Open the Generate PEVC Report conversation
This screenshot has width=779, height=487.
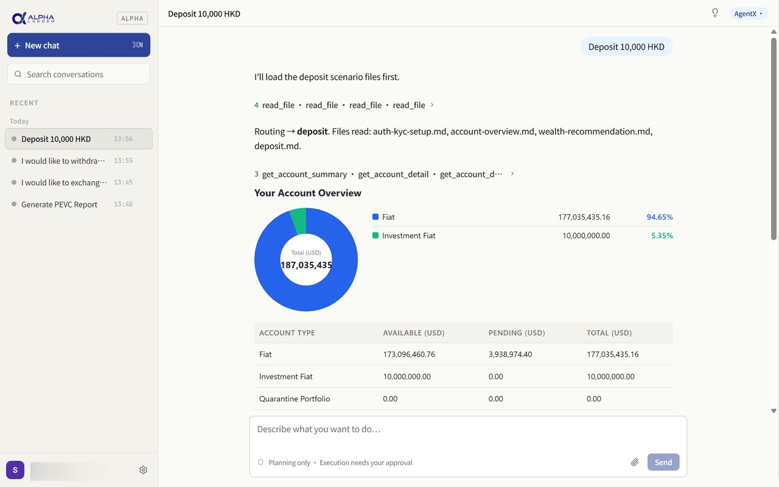tap(79, 205)
